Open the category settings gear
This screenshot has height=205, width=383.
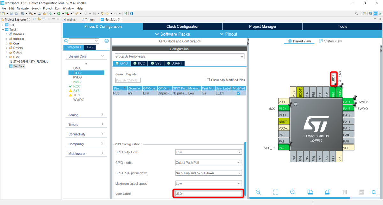point(107,41)
